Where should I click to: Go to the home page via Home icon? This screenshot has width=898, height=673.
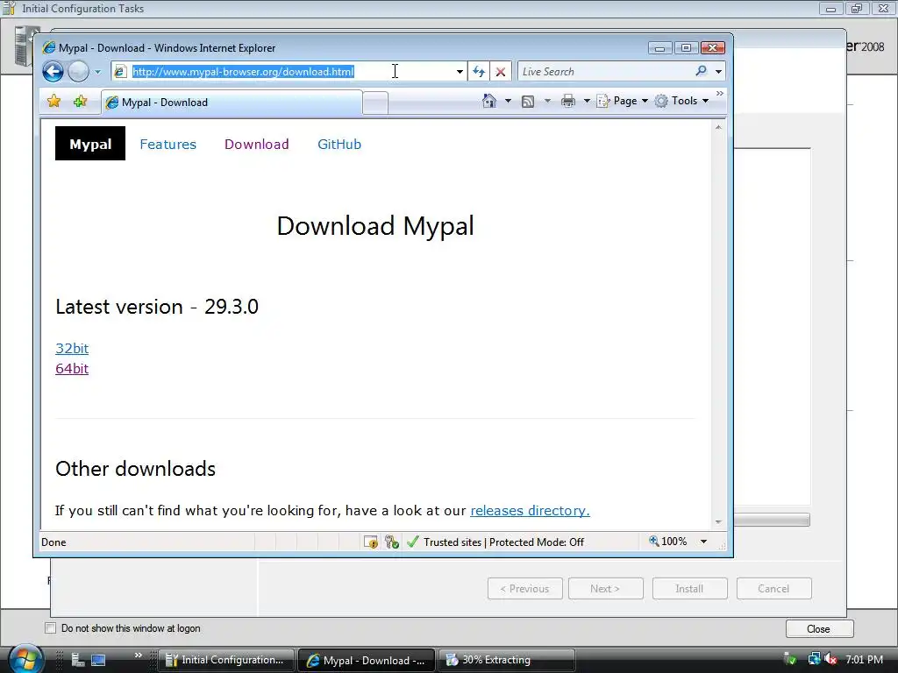(489, 101)
